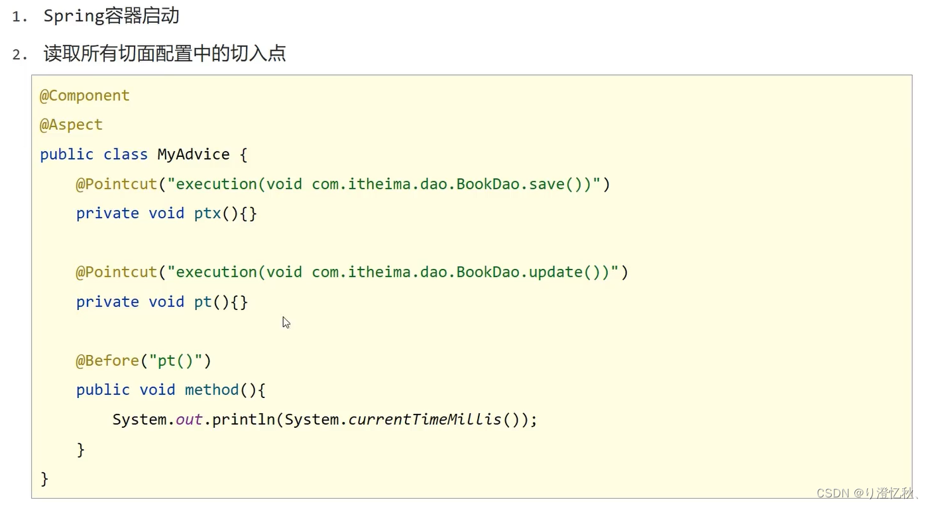Select the @Aspect annotation
928x506 pixels.
(71, 125)
